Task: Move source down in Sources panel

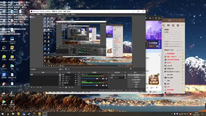Action: click(x=72, y=87)
